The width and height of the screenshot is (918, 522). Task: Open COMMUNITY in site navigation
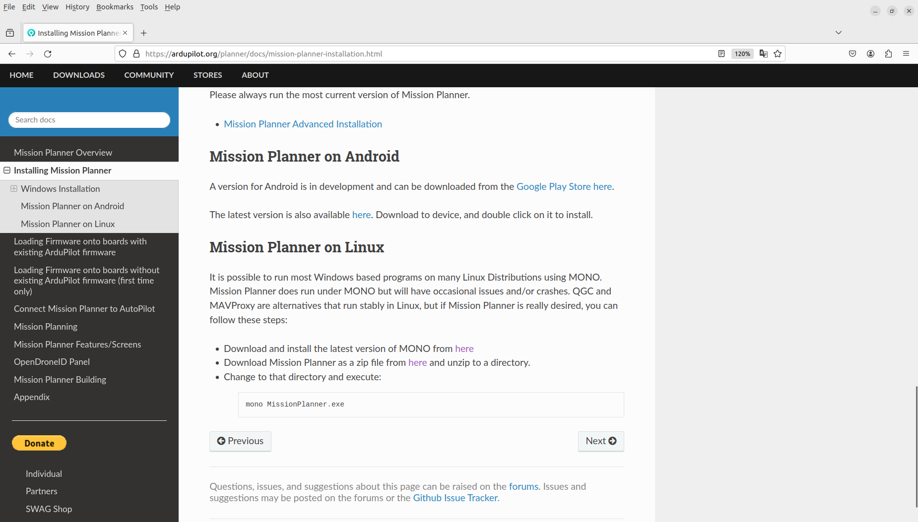click(x=149, y=75)
